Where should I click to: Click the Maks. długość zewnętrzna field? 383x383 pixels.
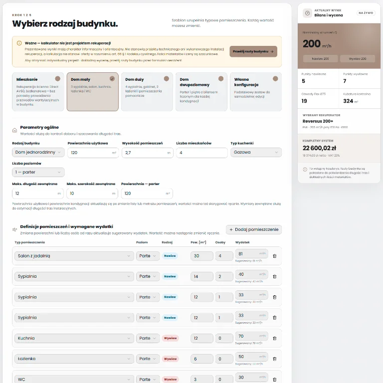pos(38,193)
